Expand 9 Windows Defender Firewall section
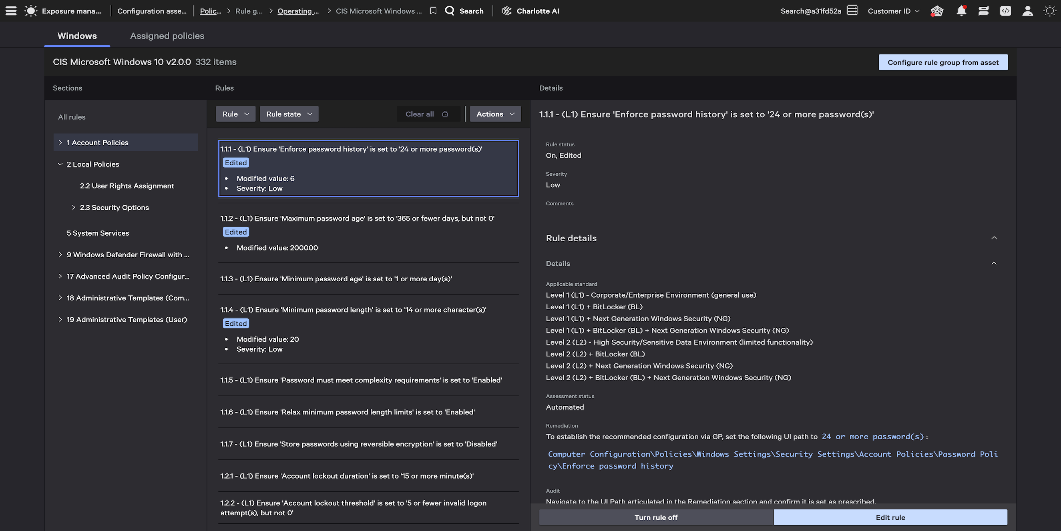Screen dimensions: 1061x531 [x=60, y=255]
